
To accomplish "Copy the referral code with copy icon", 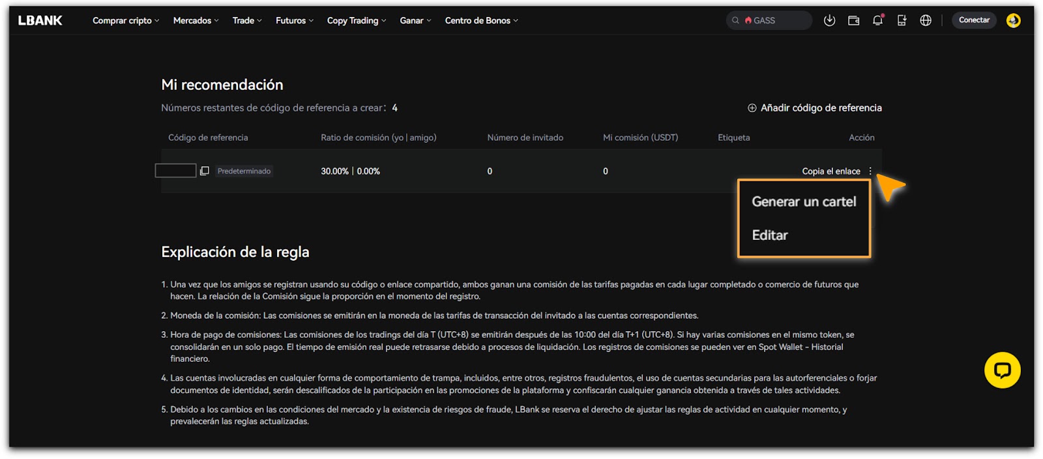I will pyautogui.click(x=204, y=171).
